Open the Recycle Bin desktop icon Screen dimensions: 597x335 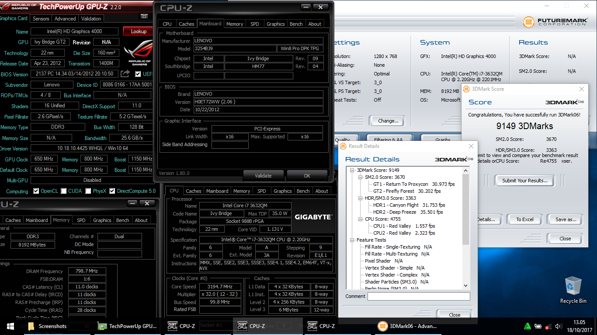pos(573,290)
